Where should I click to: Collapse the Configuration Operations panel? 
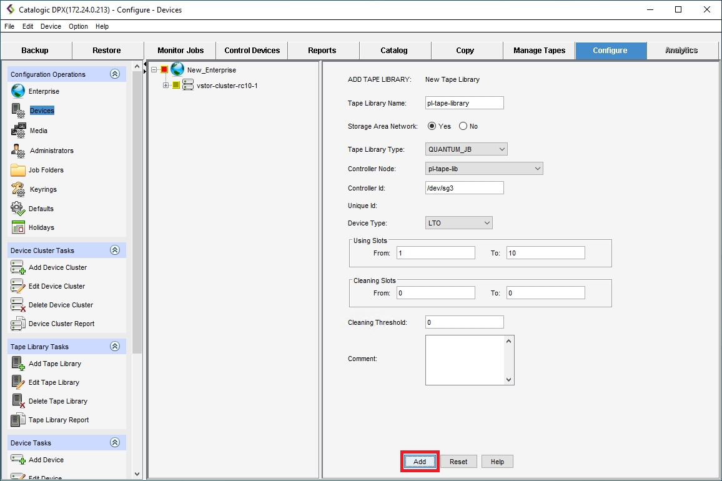(x=115, y=74)
